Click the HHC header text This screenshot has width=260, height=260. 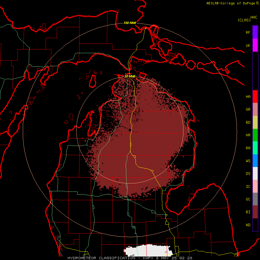pos(254,17)
